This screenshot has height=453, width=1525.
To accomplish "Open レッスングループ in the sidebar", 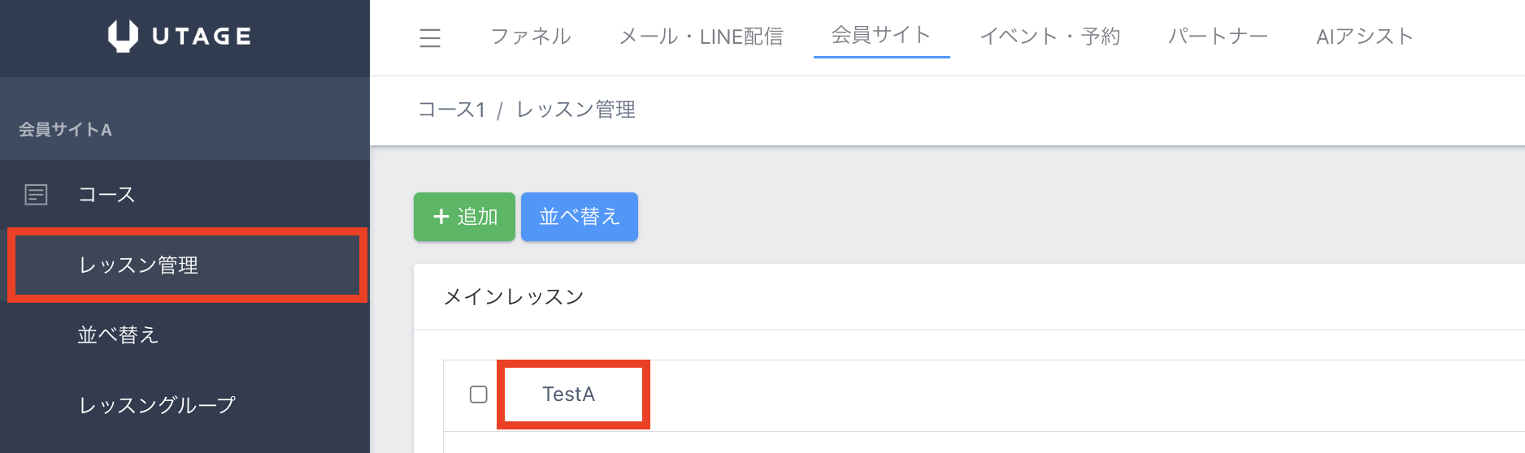I will tap(157, 405).
